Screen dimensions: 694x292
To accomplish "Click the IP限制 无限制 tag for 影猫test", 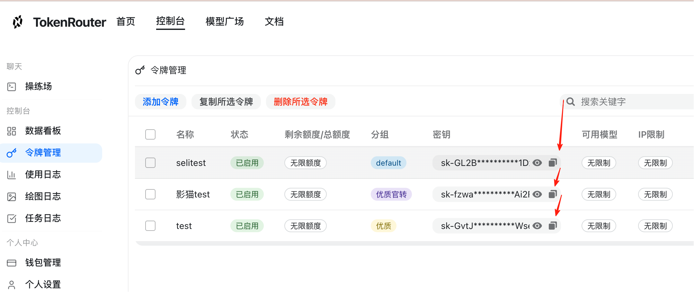I will (x=655, y=194).
